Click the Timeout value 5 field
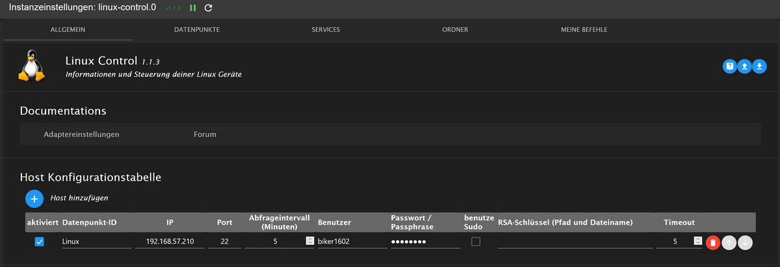The image size is (780, 267). click(x=675, y=242)
